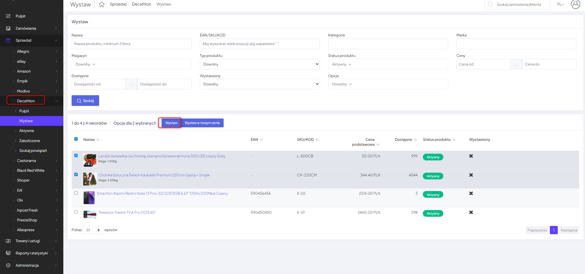The image size is (585, 274).
Task: Click the Zamówienia orders icon
Action: pyautogui.click(x=8, y=28)
